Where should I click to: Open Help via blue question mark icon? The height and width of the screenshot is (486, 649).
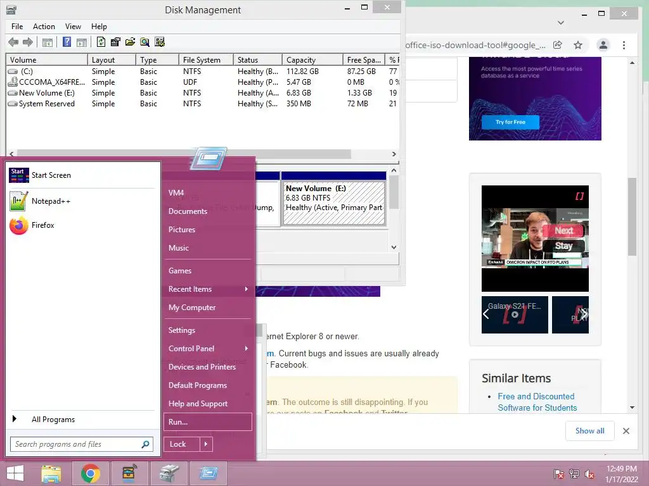point(67,42)
